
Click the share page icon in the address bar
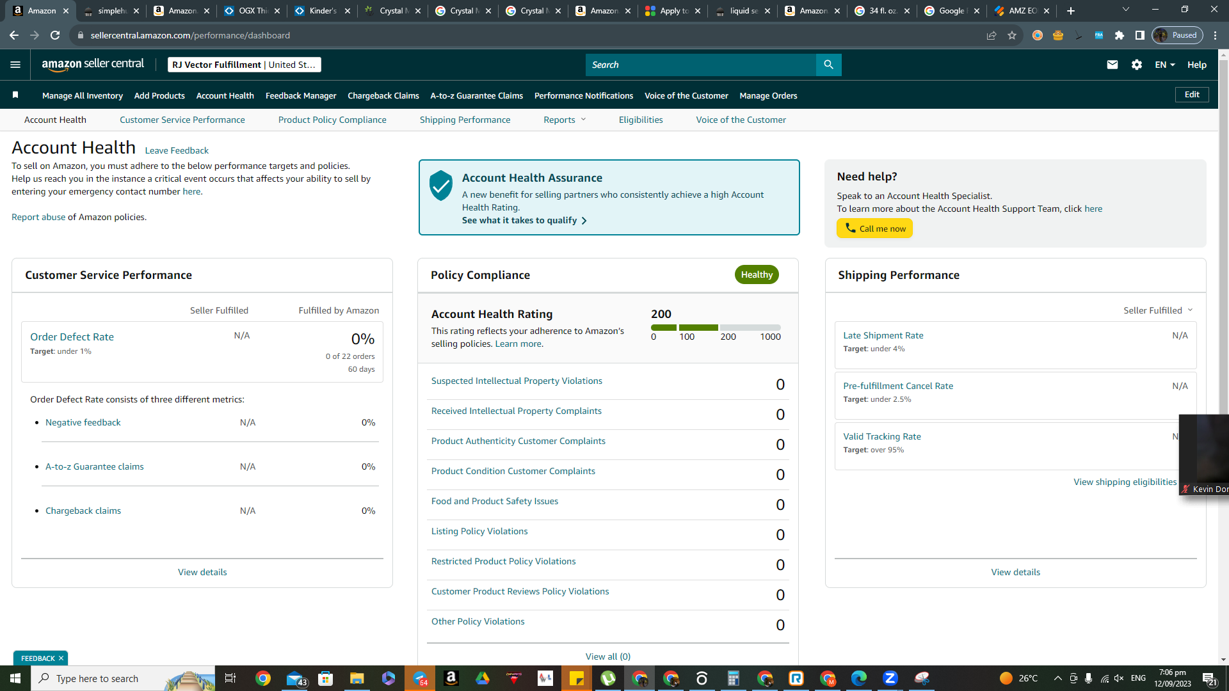(x=992, y=35)
